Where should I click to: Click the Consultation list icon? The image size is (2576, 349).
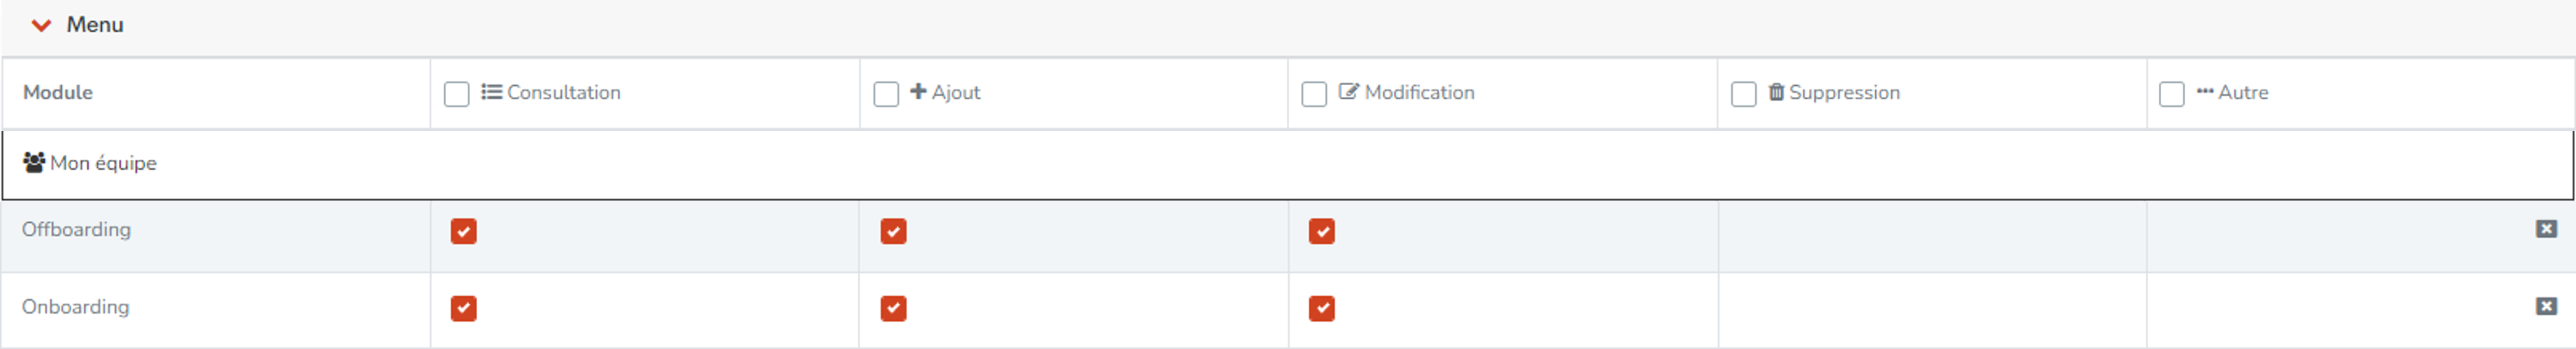point(491,92)
